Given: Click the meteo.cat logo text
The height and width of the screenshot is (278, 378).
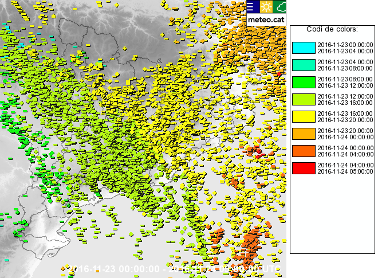Looking at the screenshot, I should (x=266, y=19).
